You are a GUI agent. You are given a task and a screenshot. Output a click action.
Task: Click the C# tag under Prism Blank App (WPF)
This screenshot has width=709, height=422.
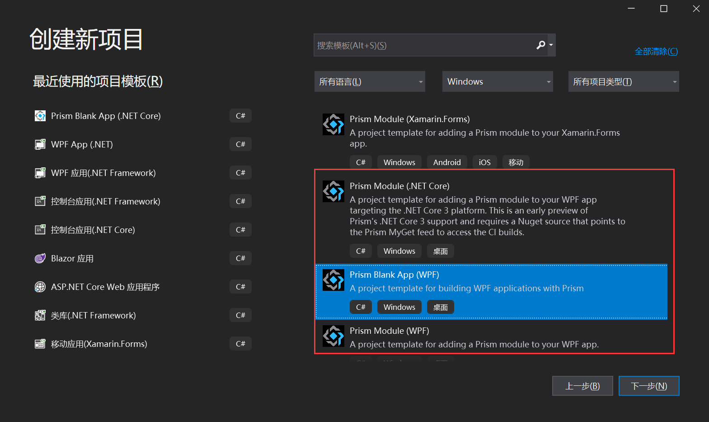pos(361,307)
